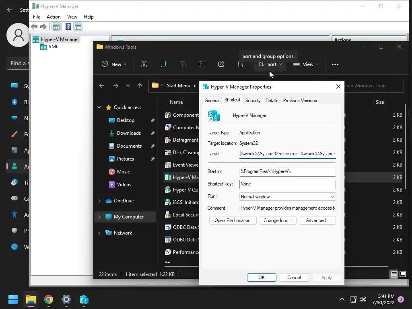412x309 pixels.
Task: Switch to the Details tab
Action: coord(272,100)
